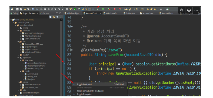
Task: Collapse the service package
Action: (18, 82)
